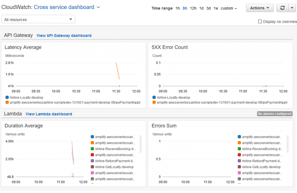Open the Actions dropdown menu
The height and width of the screenshot is (193, 297).
point(260,8)
